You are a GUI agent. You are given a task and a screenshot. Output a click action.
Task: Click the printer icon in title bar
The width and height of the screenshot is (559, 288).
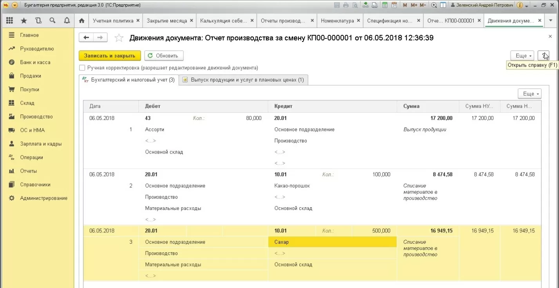[x=346, y=5]
